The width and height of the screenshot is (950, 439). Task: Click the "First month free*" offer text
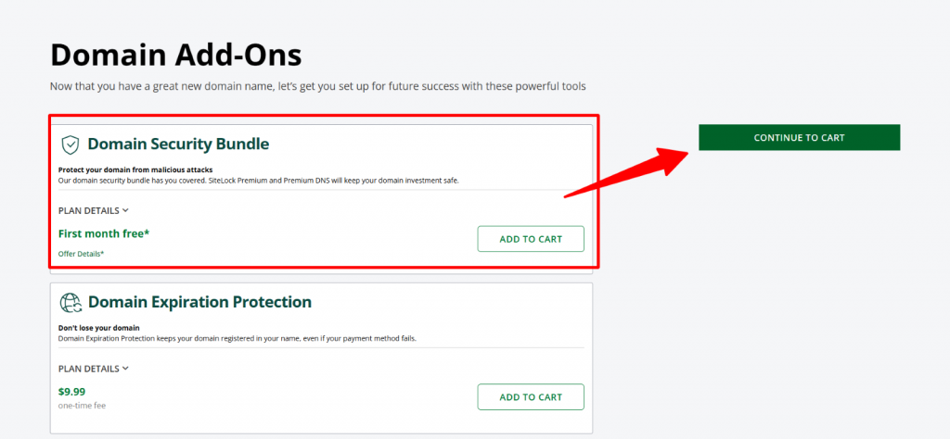[x=104, y=233]
